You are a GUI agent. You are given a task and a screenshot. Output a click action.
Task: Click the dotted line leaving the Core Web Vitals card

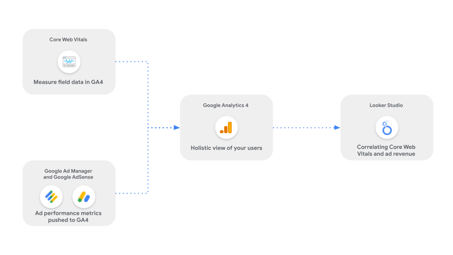131,61
